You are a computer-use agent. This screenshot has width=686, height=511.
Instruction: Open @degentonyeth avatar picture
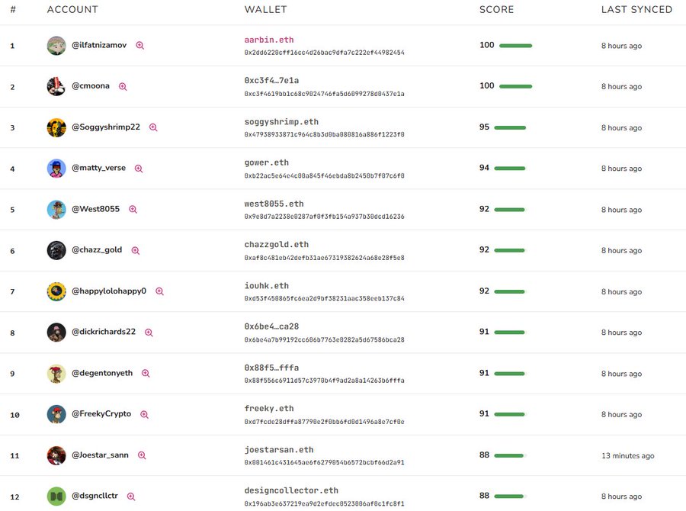click(x=56, y=374)
